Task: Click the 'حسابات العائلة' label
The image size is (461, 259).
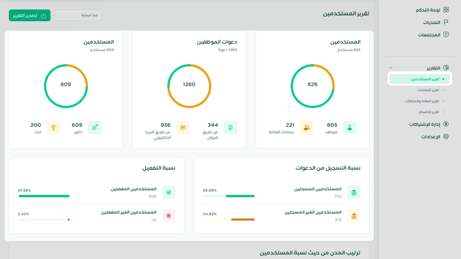Action: tap(281, 132)
